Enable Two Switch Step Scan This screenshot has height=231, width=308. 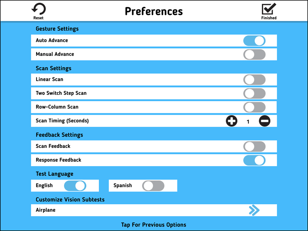(254, 93)
